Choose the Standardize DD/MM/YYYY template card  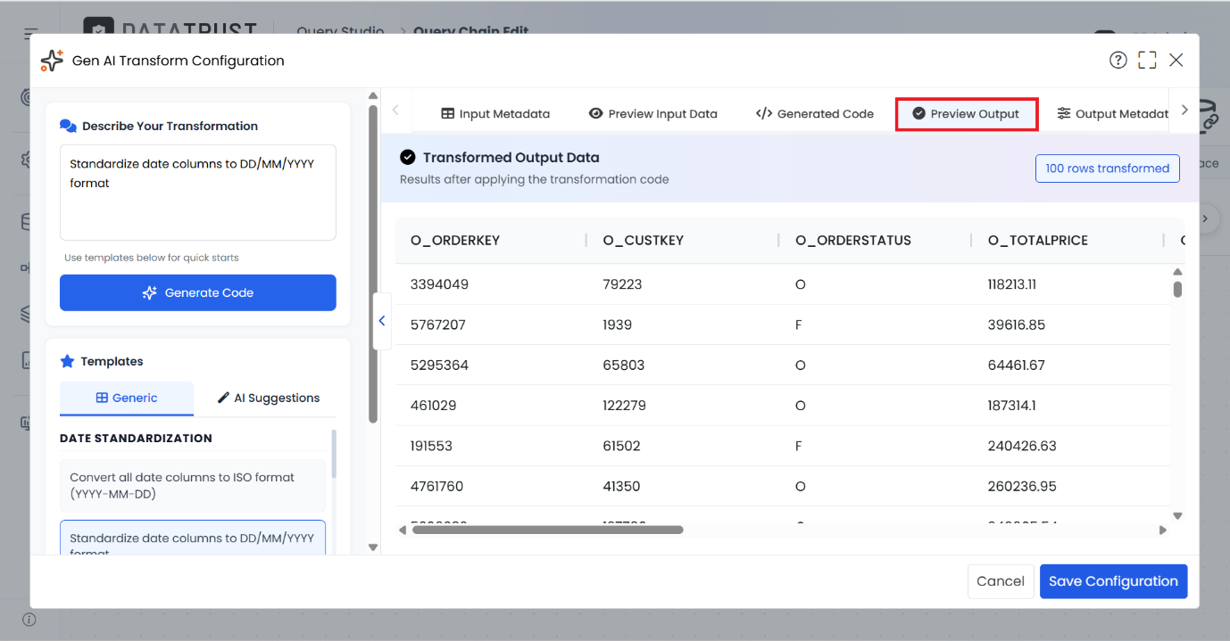193,538
